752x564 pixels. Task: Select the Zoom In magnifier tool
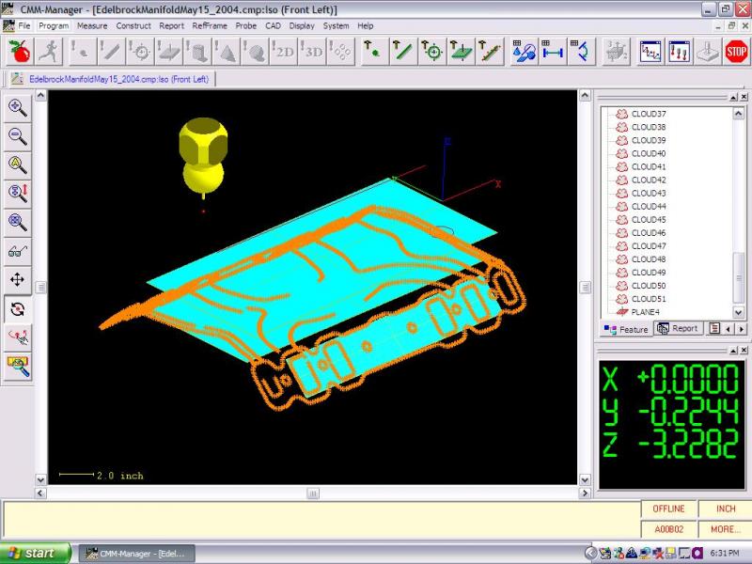click(x=17, y=107)
